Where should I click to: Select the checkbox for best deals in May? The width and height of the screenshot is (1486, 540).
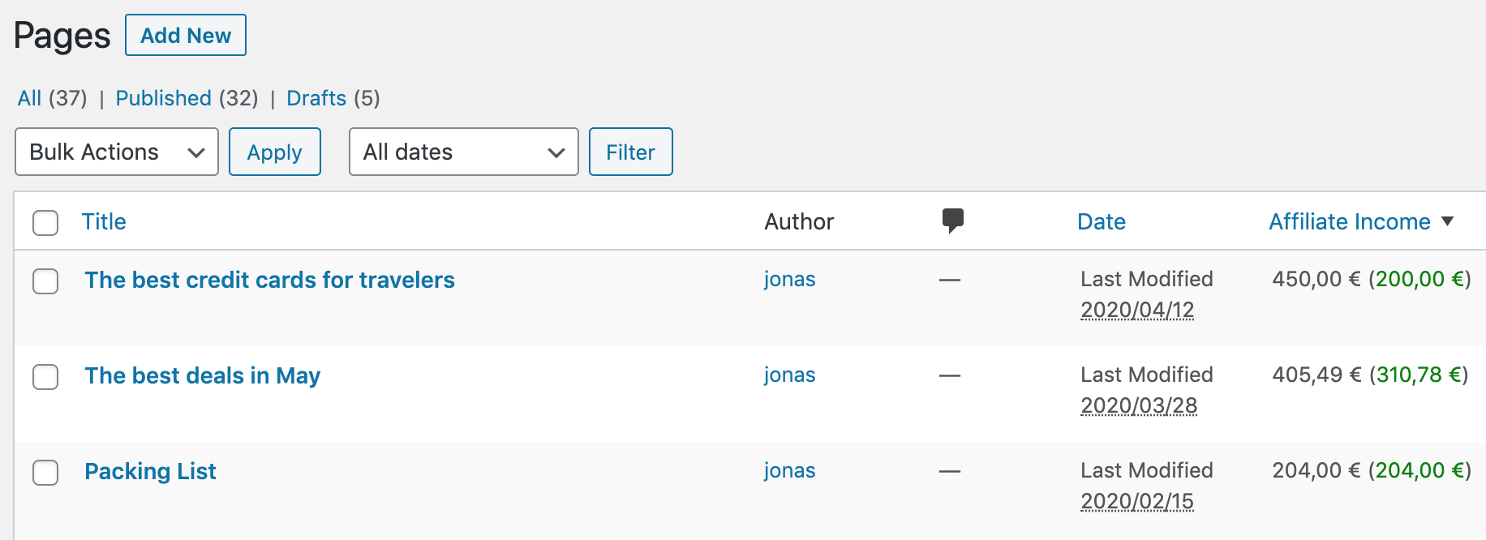45,376
